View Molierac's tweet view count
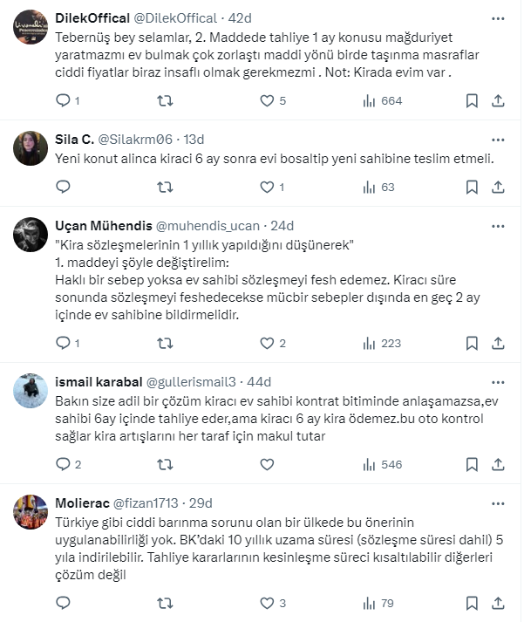Image resolution: width=524 pixels, height=622 pixels. 380,603
